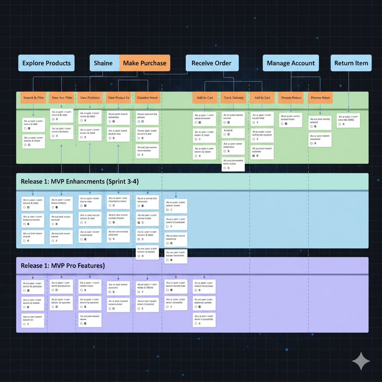
Task: Expand the green top release swimlane header strip
Action: pyautogui.click(x=192, y=109)
